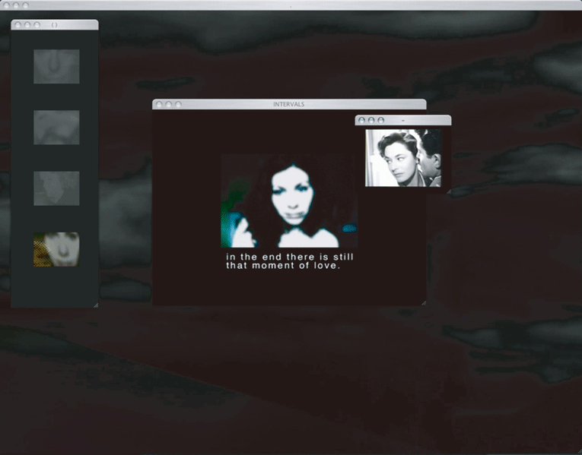The width and height of the screenshot is (582, 455).
Task: Zoom the small film still window
Action: coord(380,120)
